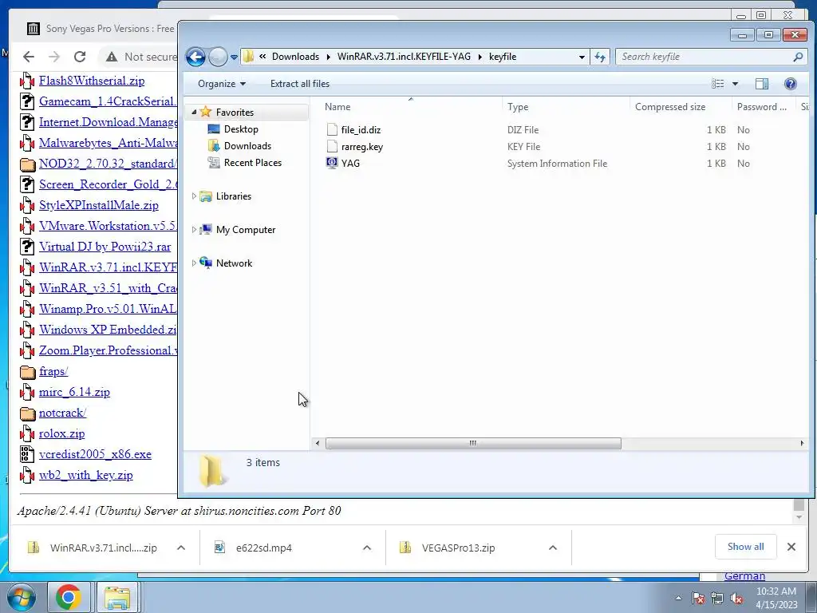Select the rarreg.key file icon
817x613 pixels.
coord(332,147)
